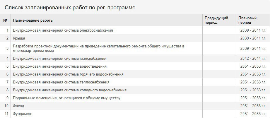The height and width of the screenshot is (118, 270).
Task: Select the водоотведения work row
Action: click(135, 66)
